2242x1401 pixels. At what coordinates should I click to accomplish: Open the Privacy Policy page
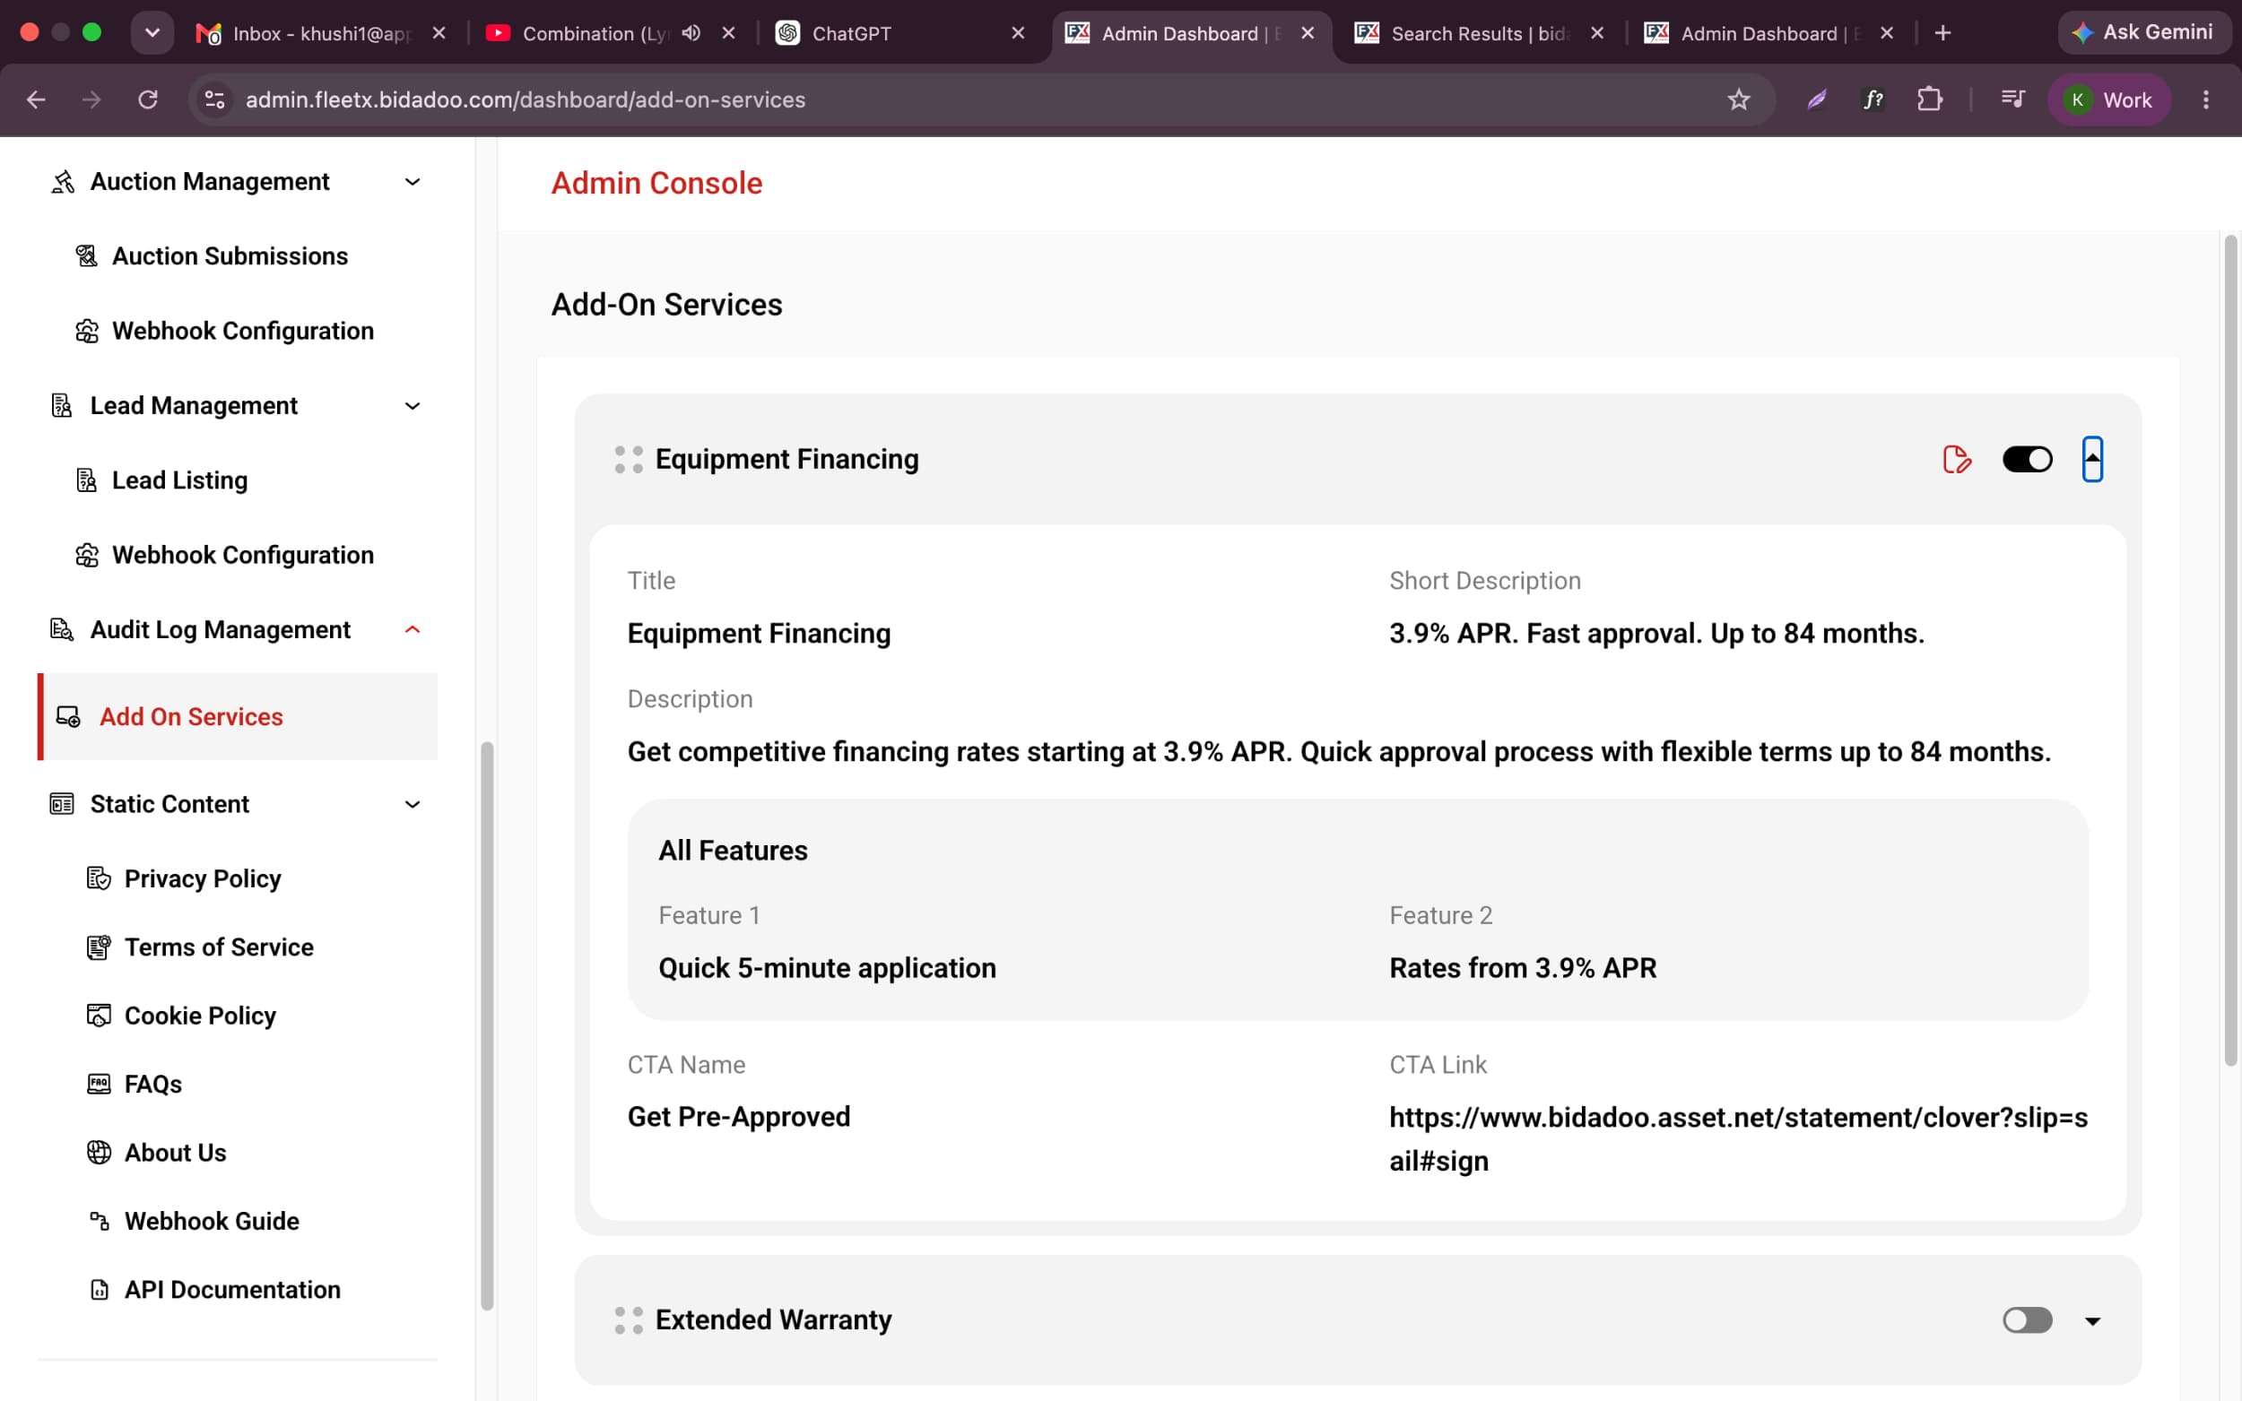click(x=202, y=878)
